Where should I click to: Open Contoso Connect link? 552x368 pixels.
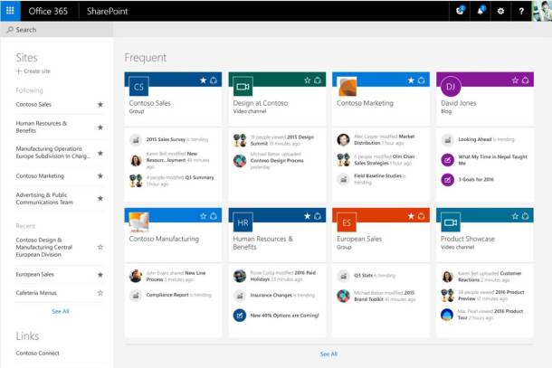point(38,353)
